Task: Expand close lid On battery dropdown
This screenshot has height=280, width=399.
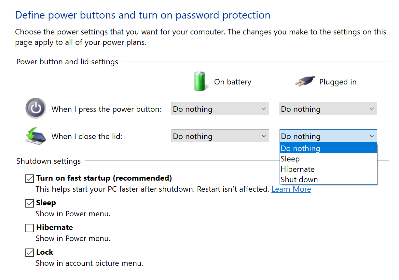Action: click(220, 136)
